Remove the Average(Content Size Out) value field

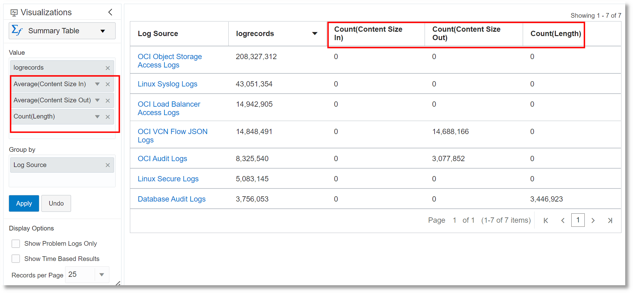click(x=107, y=100)
